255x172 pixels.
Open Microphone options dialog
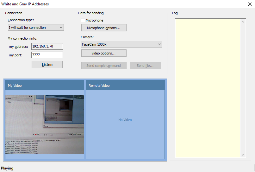click(x=104, y=28)
